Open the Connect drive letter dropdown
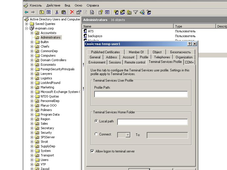Screen dimensions: 227x170 (128, 135)
